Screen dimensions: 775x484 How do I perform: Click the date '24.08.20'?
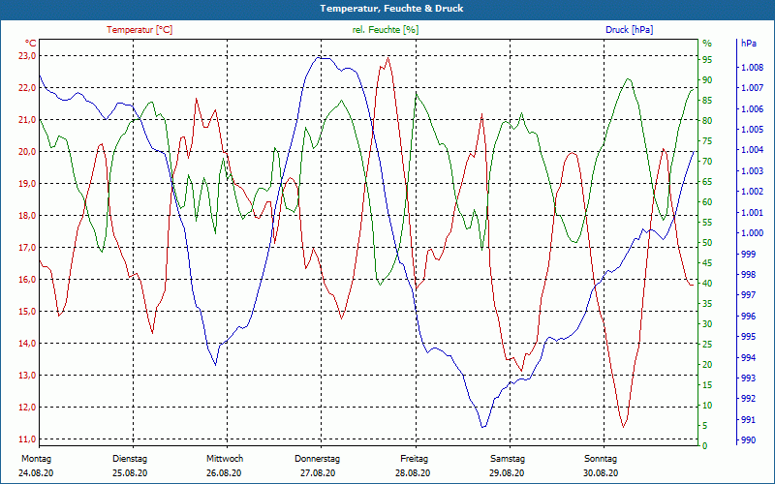click(36, 473)
